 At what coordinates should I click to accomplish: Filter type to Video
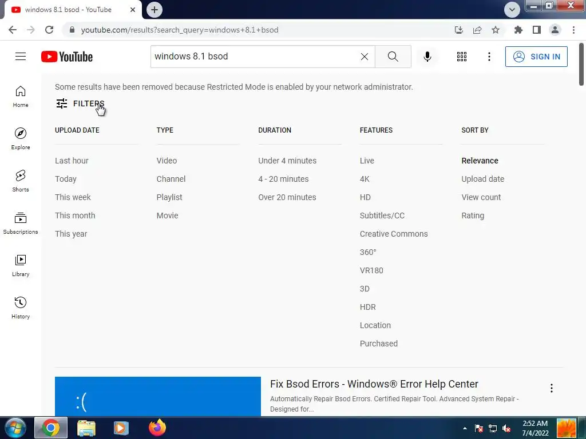tap(167, 161)
